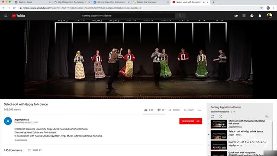Open Algorithmica channel avatar
The image size is (277, 156).
(8, 121)
